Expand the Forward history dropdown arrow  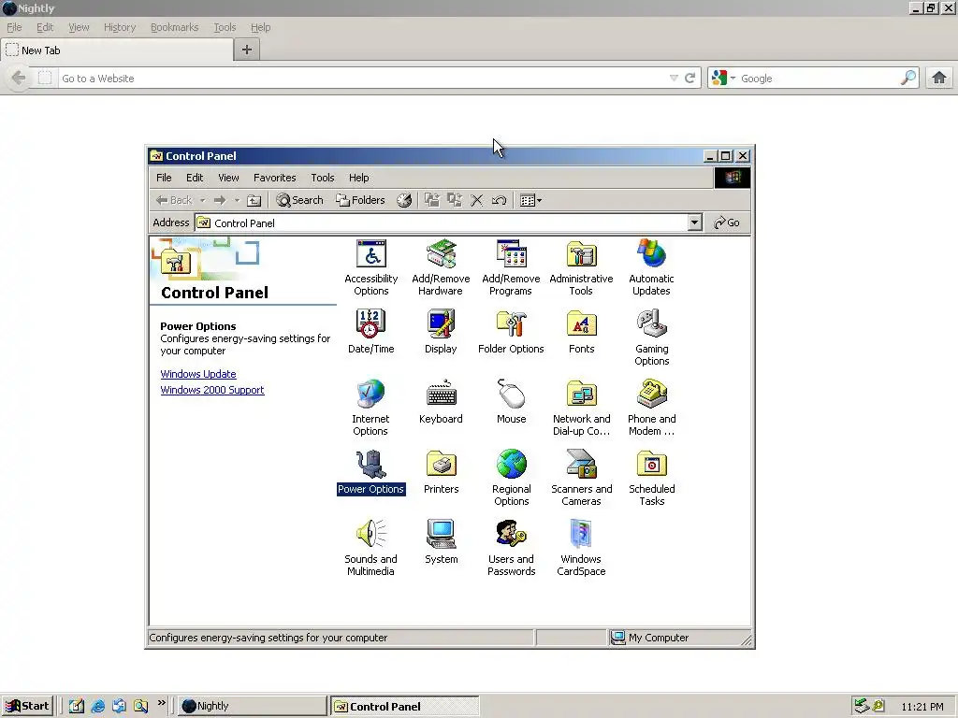tap(237, 200)
